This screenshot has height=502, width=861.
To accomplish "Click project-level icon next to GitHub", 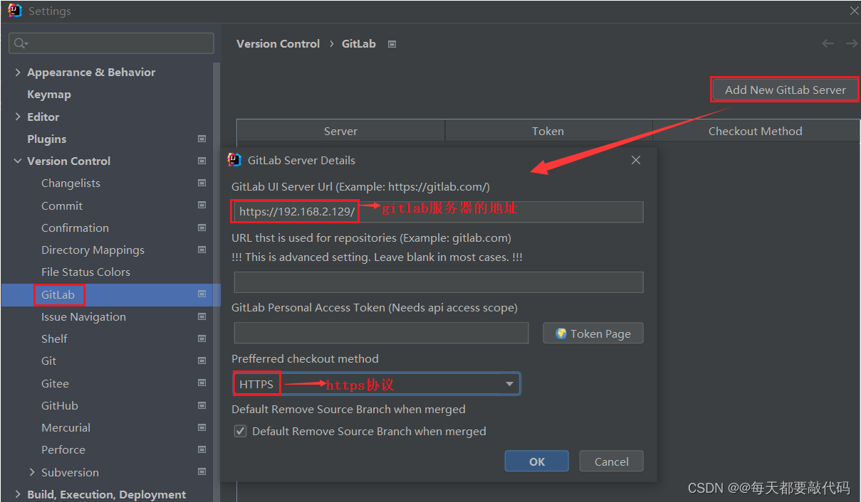I will point(202,405).
